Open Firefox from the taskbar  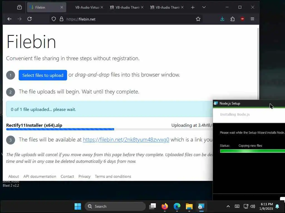(165, 206)
